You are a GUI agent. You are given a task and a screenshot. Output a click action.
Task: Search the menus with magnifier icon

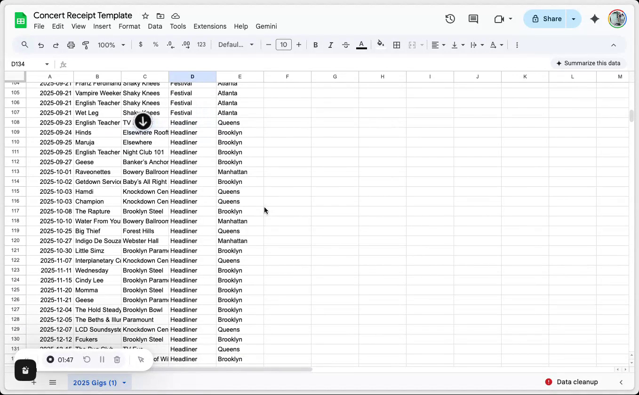click(x=25, y=45)
